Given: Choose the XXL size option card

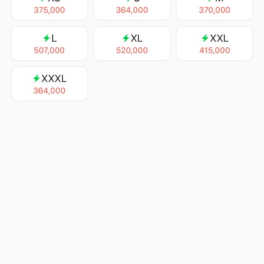Looking at the screenshot, I should pyautogui.click(x=215, y=43).
